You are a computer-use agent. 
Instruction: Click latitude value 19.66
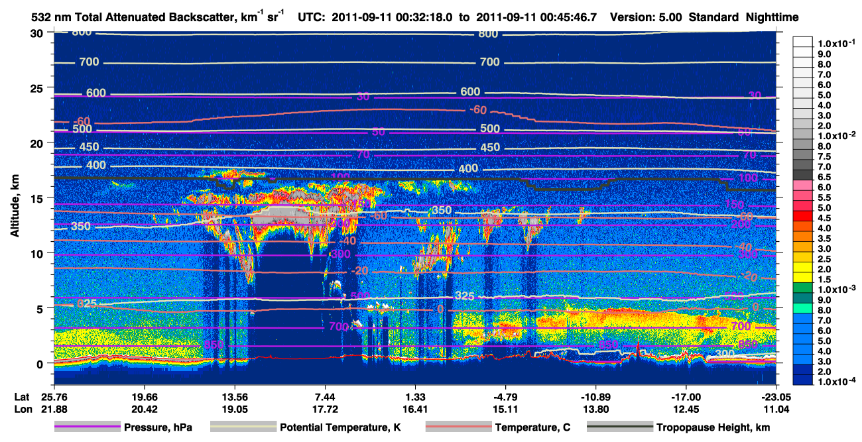pyautogui.click(x=145, y=396)
